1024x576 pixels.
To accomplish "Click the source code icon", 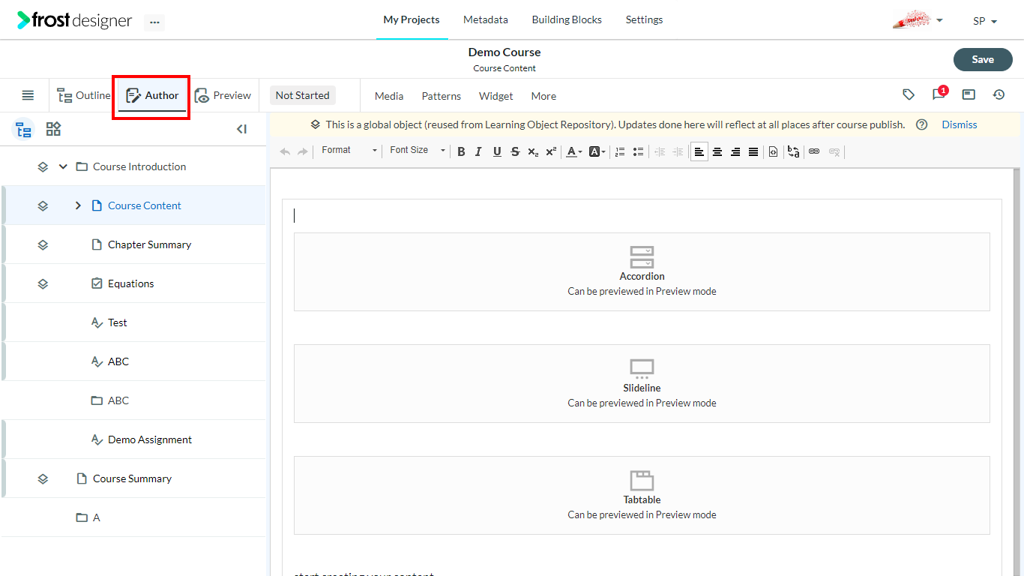I will [x=774, y=151].
